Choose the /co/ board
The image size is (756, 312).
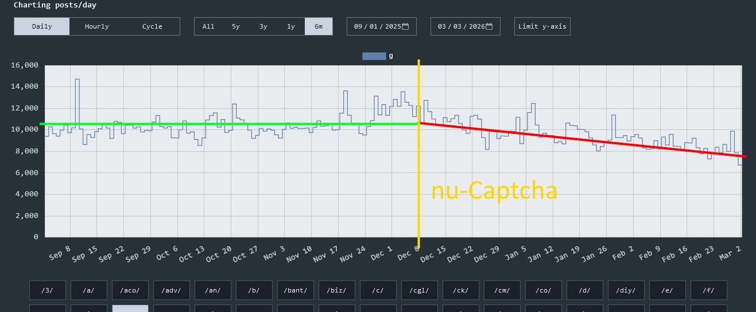[x=544, y=290]
